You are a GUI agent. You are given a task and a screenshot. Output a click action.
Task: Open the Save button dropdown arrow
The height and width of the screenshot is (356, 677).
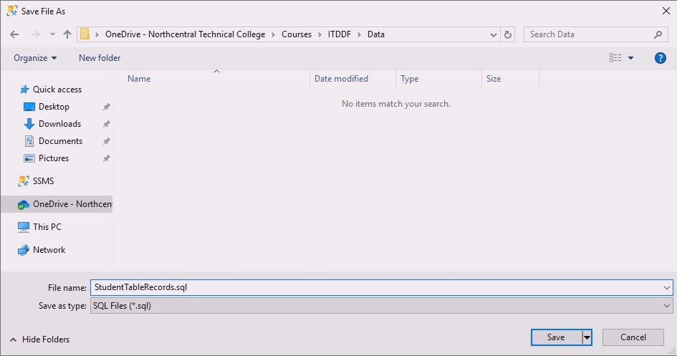[x=587, y=337]
